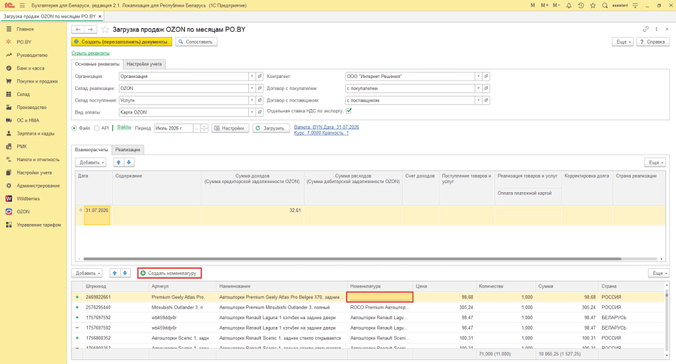
Task: Move row down in lower goods table
Action: point(125,273)
